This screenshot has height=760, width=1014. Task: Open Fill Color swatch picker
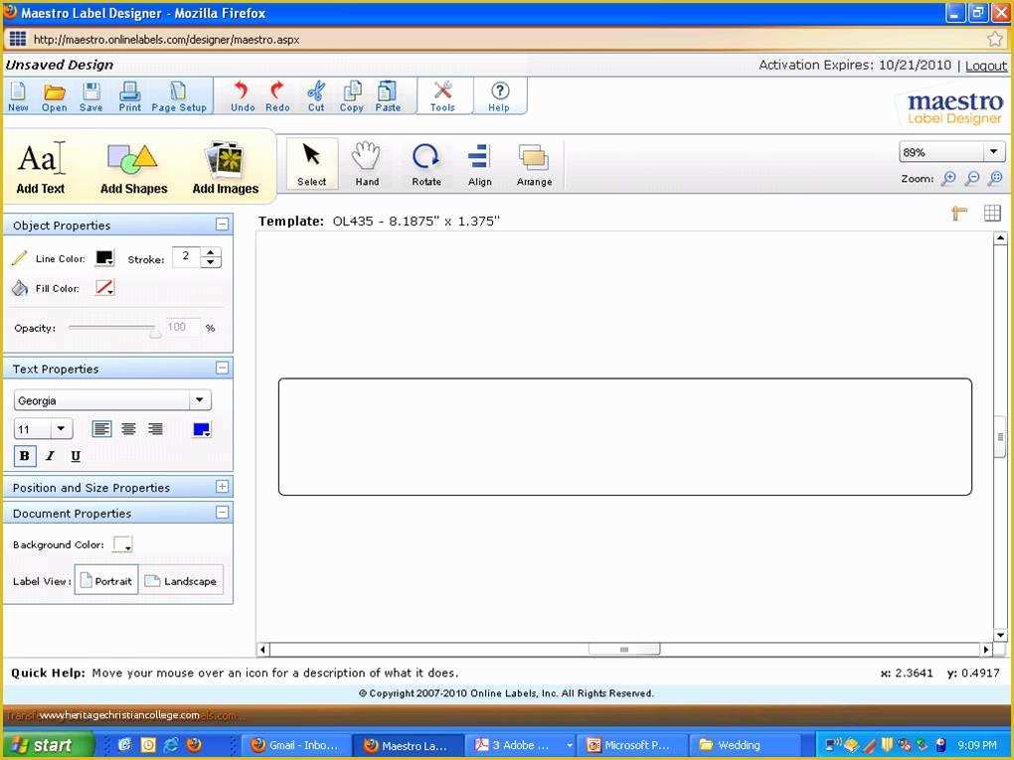coord(104,287)
